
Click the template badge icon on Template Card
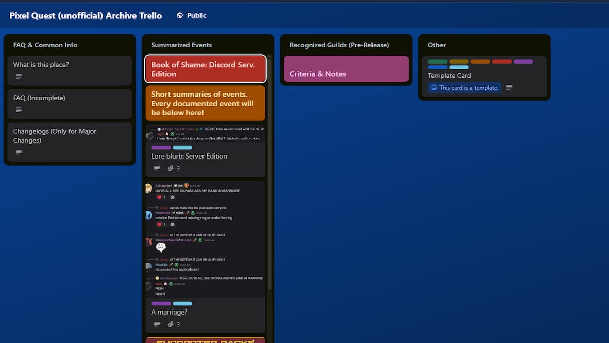click(433, 87)
